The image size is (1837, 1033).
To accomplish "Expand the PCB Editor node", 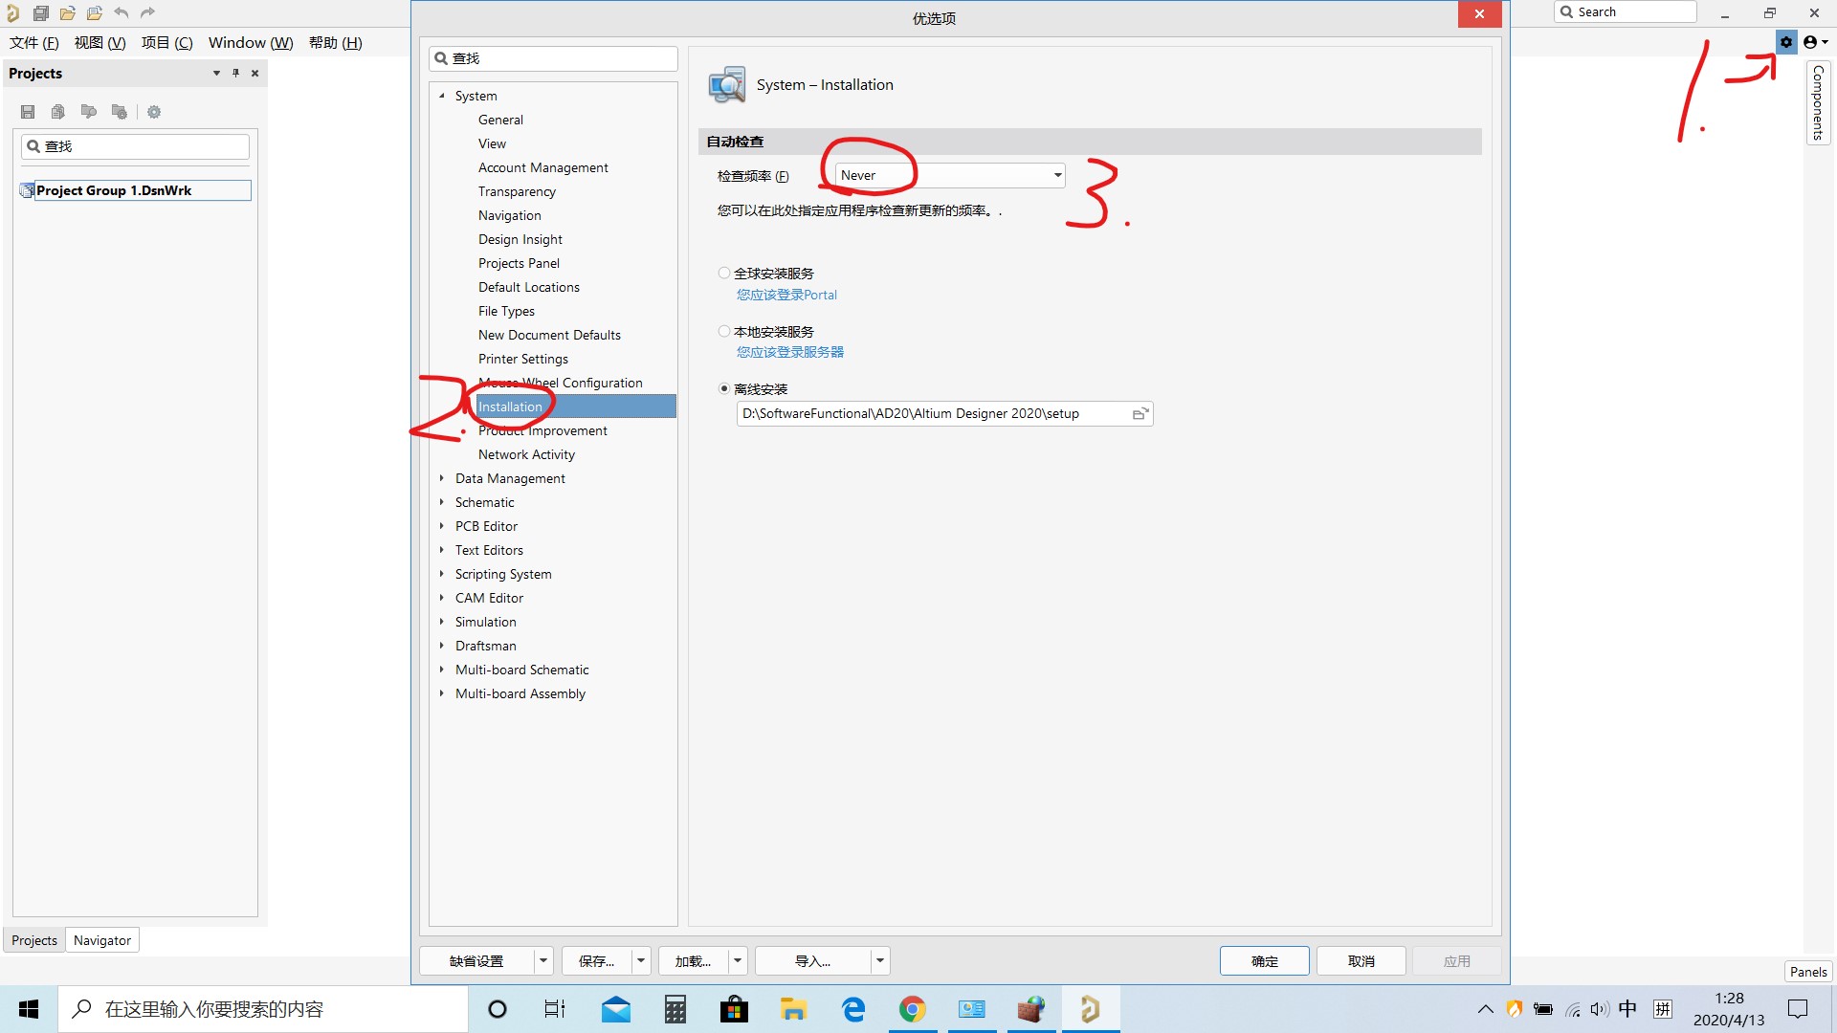I will click(x=442, y=526).
